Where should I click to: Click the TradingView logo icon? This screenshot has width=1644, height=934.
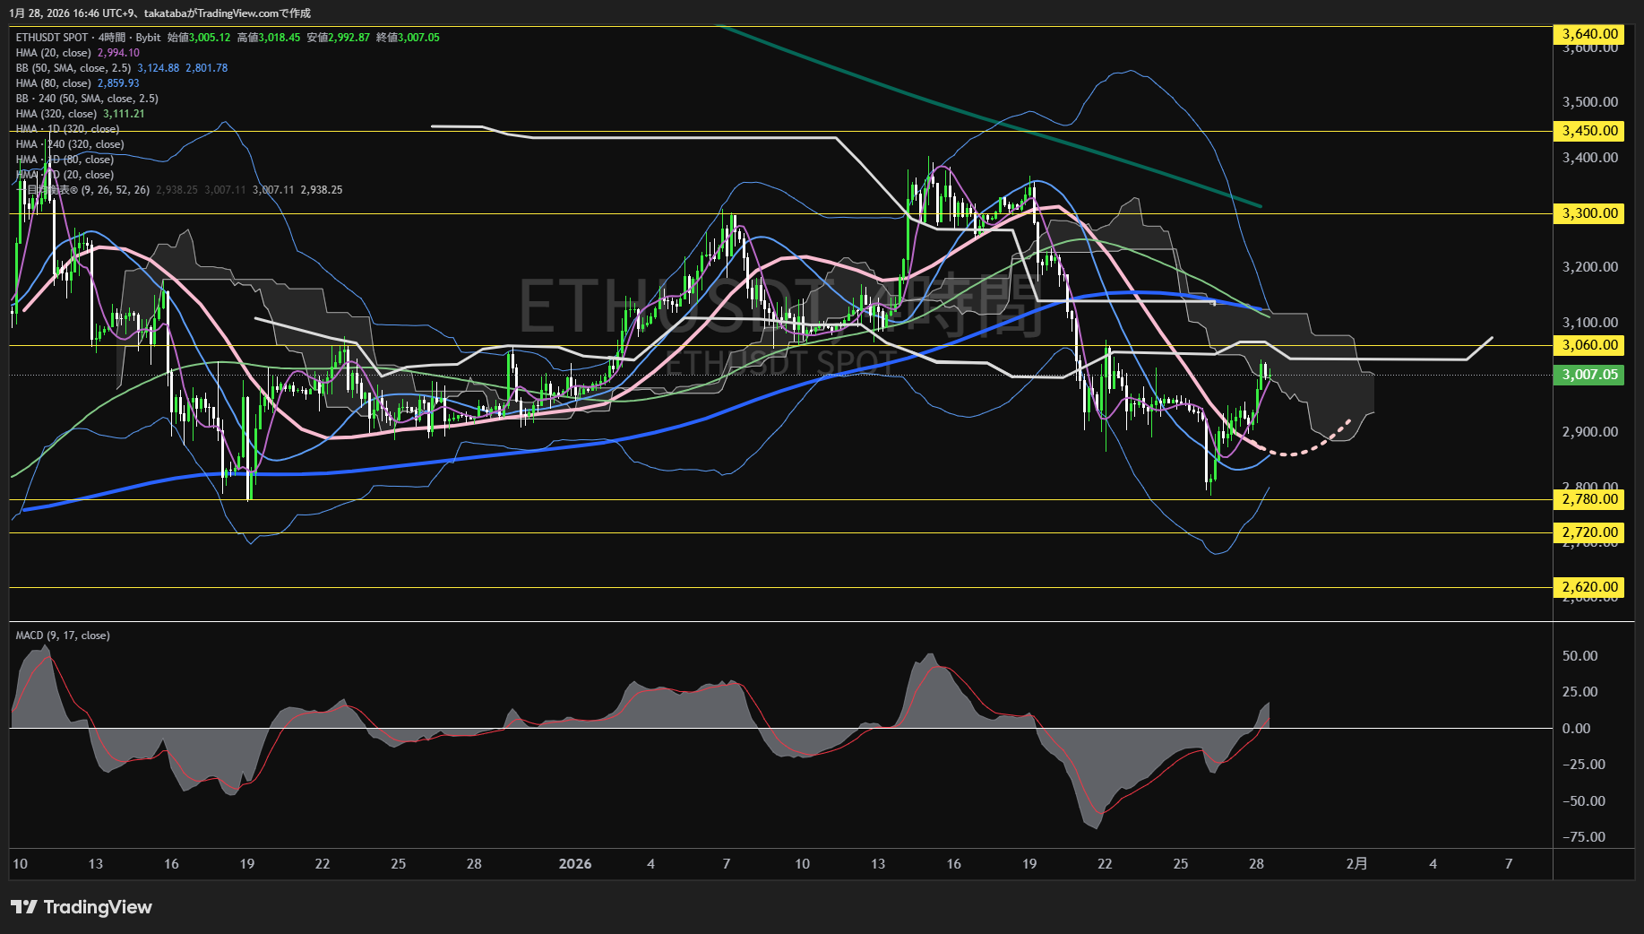24,907
